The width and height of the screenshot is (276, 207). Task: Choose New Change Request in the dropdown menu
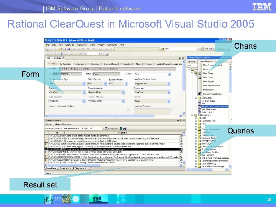tap(212, 65)
